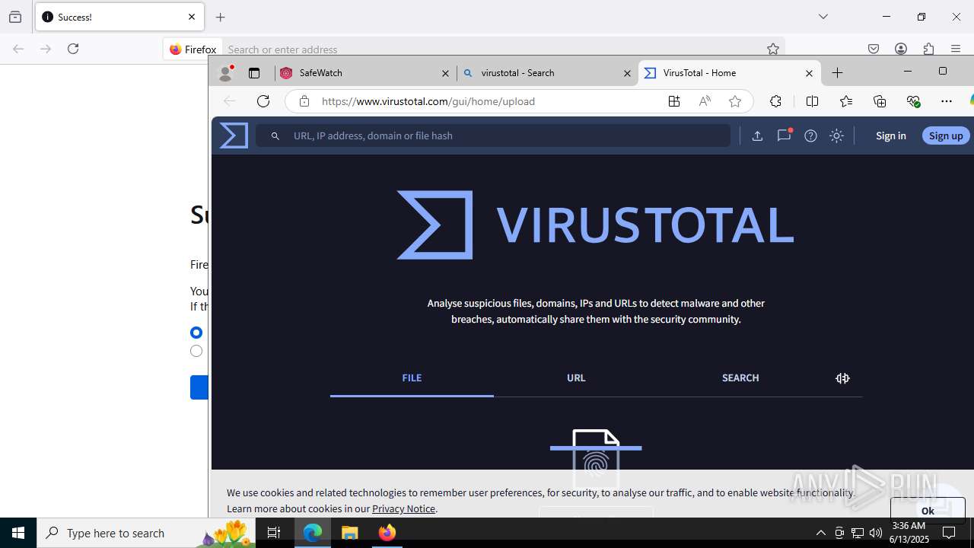
Task: Click the fingerprint file upload icon
Action: click(596, 459)
